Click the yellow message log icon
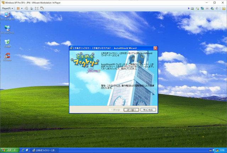This screenshot has height=153, width=227. point(224,8)
